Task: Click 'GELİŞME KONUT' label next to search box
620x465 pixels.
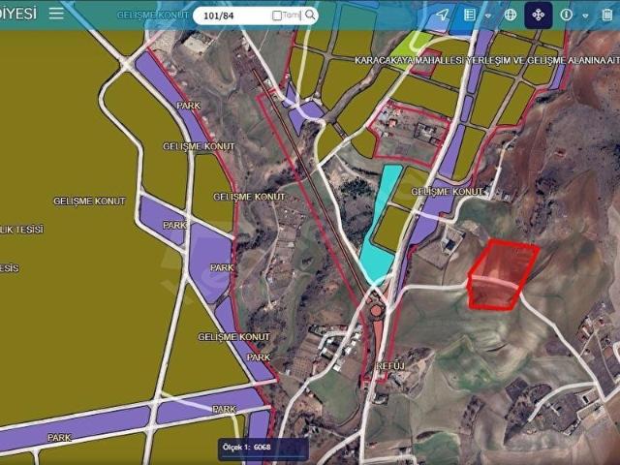Action: (153, 15)
